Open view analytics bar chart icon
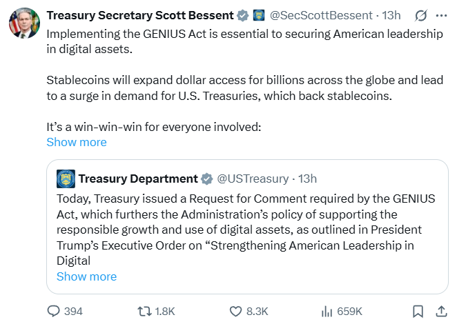This screenshot has height=324, width=457. tap(327, 311)
